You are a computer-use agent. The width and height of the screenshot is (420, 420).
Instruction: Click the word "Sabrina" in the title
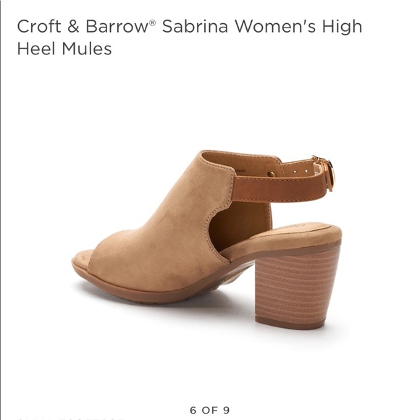195,26
